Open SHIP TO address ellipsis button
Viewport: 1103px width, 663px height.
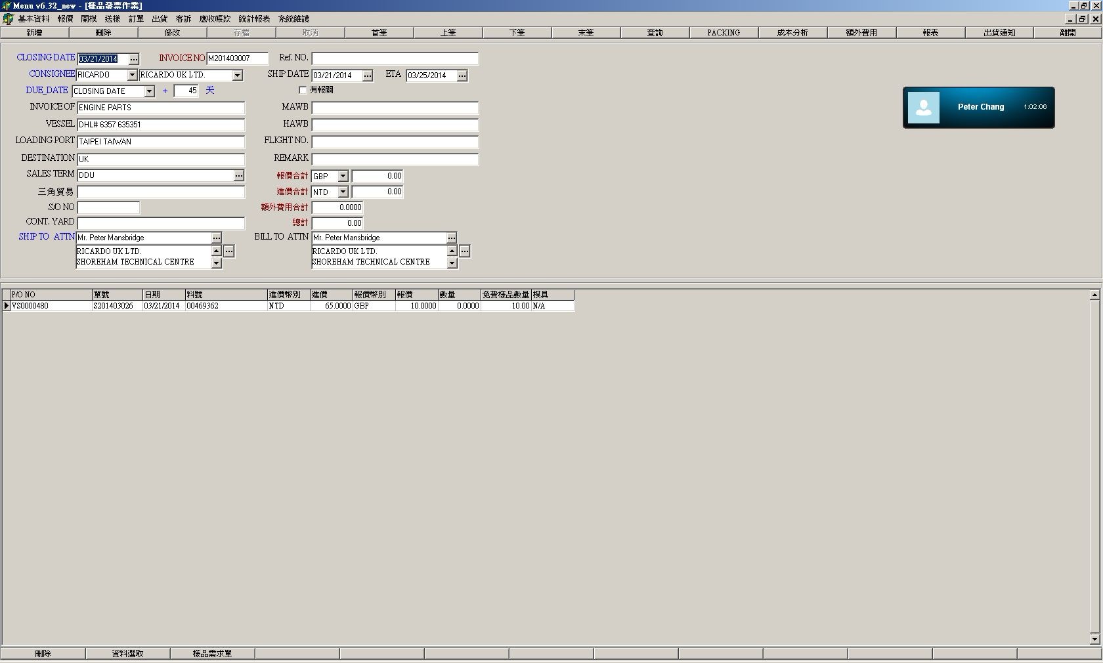[x=229, y=251]
